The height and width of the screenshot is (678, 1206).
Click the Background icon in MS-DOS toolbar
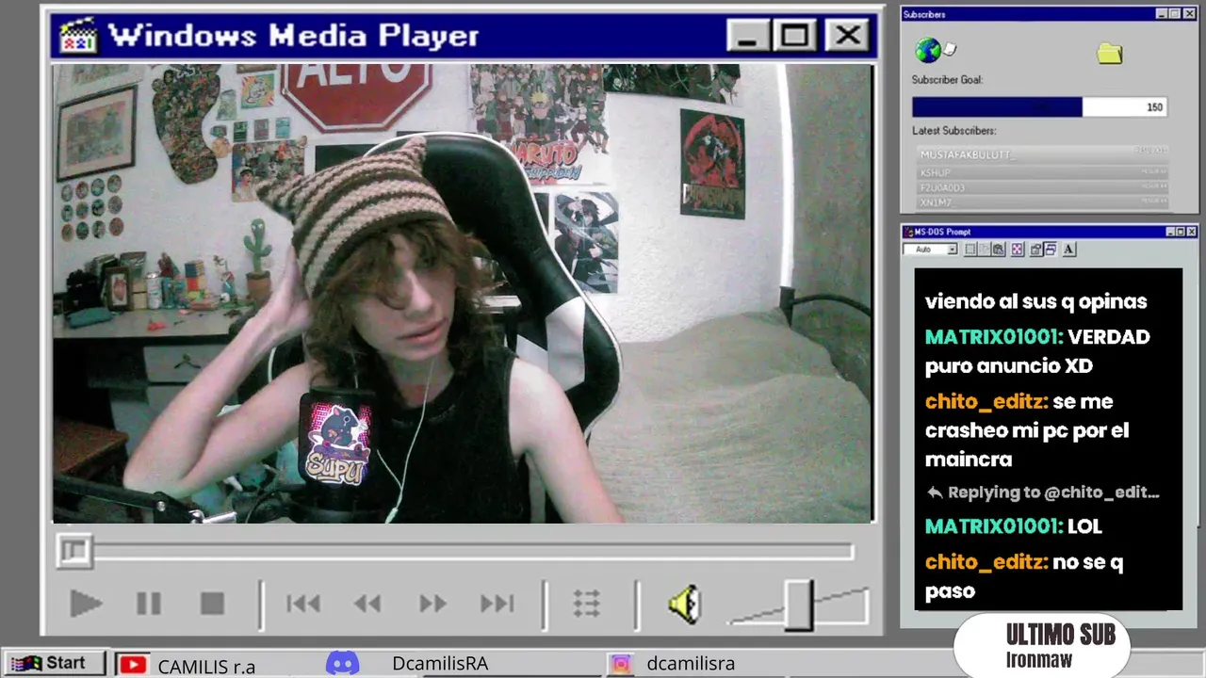click(1051, 250)
